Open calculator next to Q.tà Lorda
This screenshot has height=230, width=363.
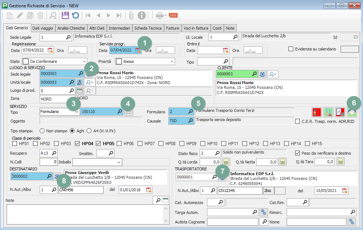pyautogui.click(x=226, y=162)
